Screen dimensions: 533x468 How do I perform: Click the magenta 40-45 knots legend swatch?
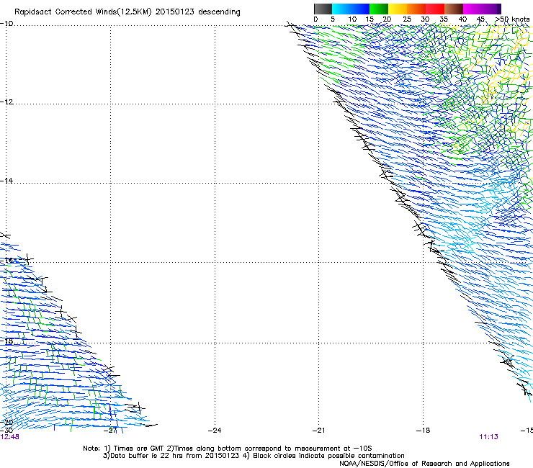pyautogui.click(x=472, y=9)
